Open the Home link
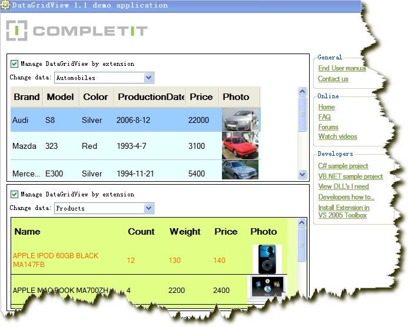The image size is (408, 327). tap(326, 107)
